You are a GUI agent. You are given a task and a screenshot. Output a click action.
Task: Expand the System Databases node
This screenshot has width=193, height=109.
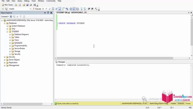(7, 26)
